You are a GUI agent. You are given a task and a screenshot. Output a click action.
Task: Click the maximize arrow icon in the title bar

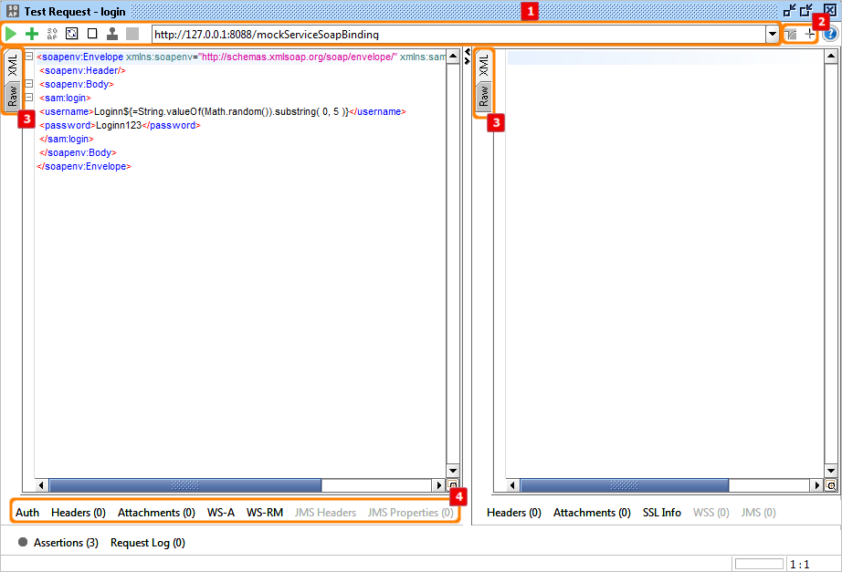[x=806, y=10]
